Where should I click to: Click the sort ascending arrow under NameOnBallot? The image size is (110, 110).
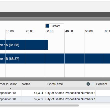[10, 89]
